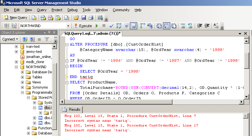Select the Results to Text icon
Screen dimensions: 252x136
159,26
